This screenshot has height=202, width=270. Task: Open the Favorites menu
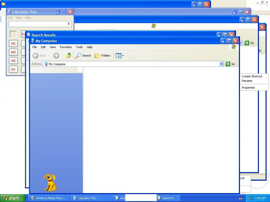[66, 47]
